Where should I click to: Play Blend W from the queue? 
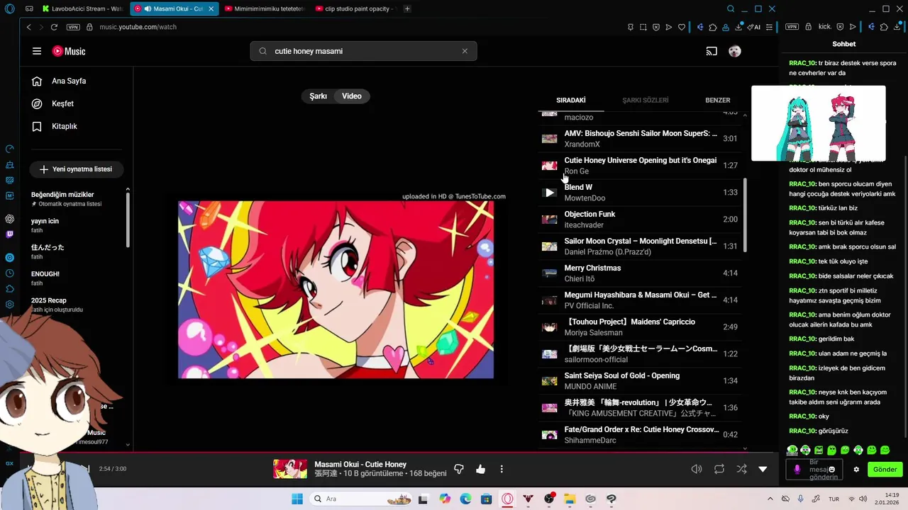pyautogui.click(x=549, y=193)
